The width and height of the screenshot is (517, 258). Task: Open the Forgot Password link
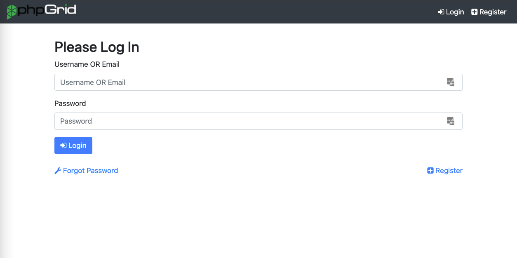(86, 171)
